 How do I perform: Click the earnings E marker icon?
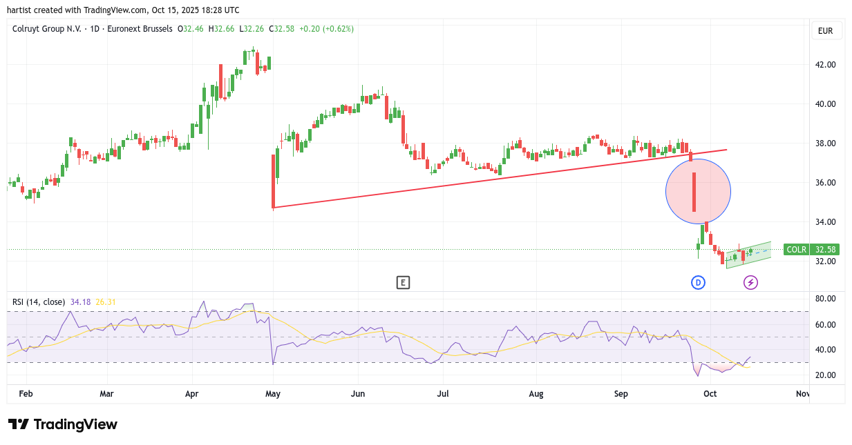click(x=403, y=282)
